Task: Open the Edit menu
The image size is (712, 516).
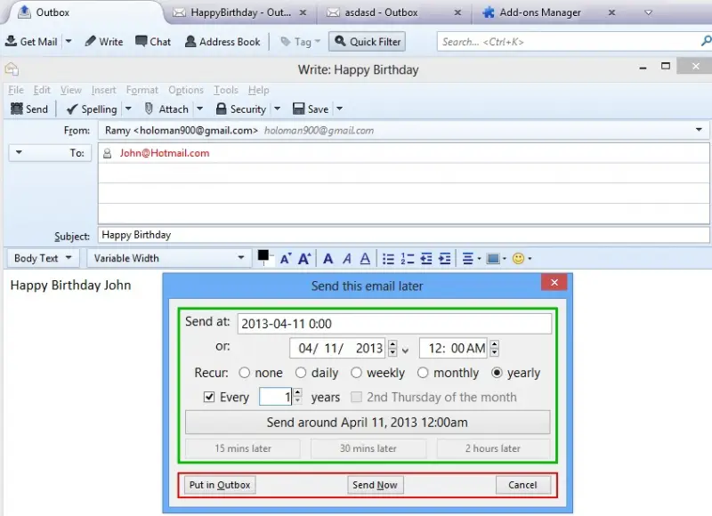Action: 42,90
